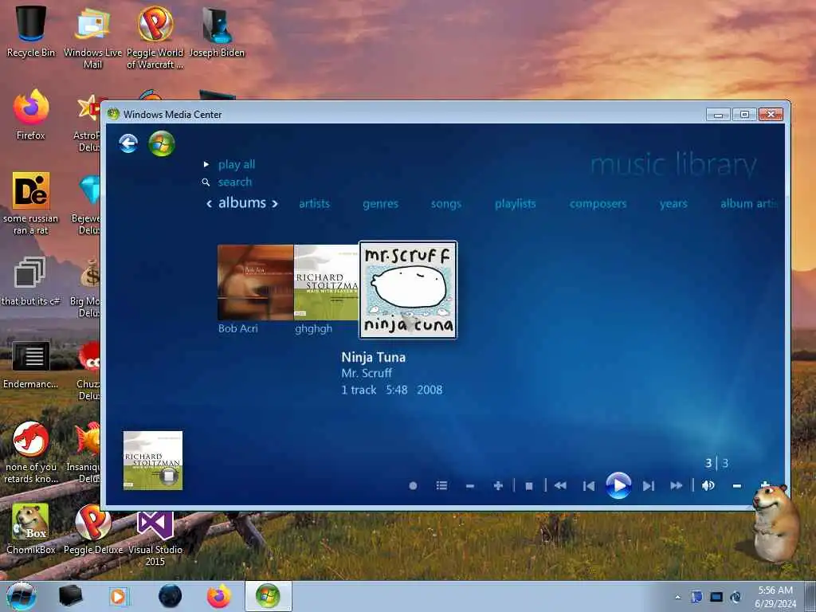Open Peggle World of Warcraft desktop icon
816x612 pixels.
(155, 37)
